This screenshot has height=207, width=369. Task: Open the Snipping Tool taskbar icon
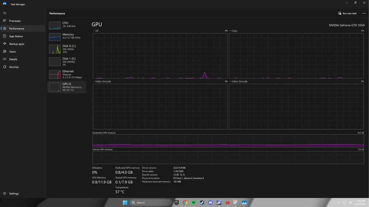tap(235, 203)
